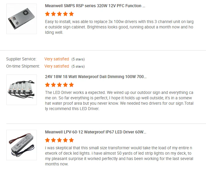Click second star of LPV-60-12 review

pos(53,140)
